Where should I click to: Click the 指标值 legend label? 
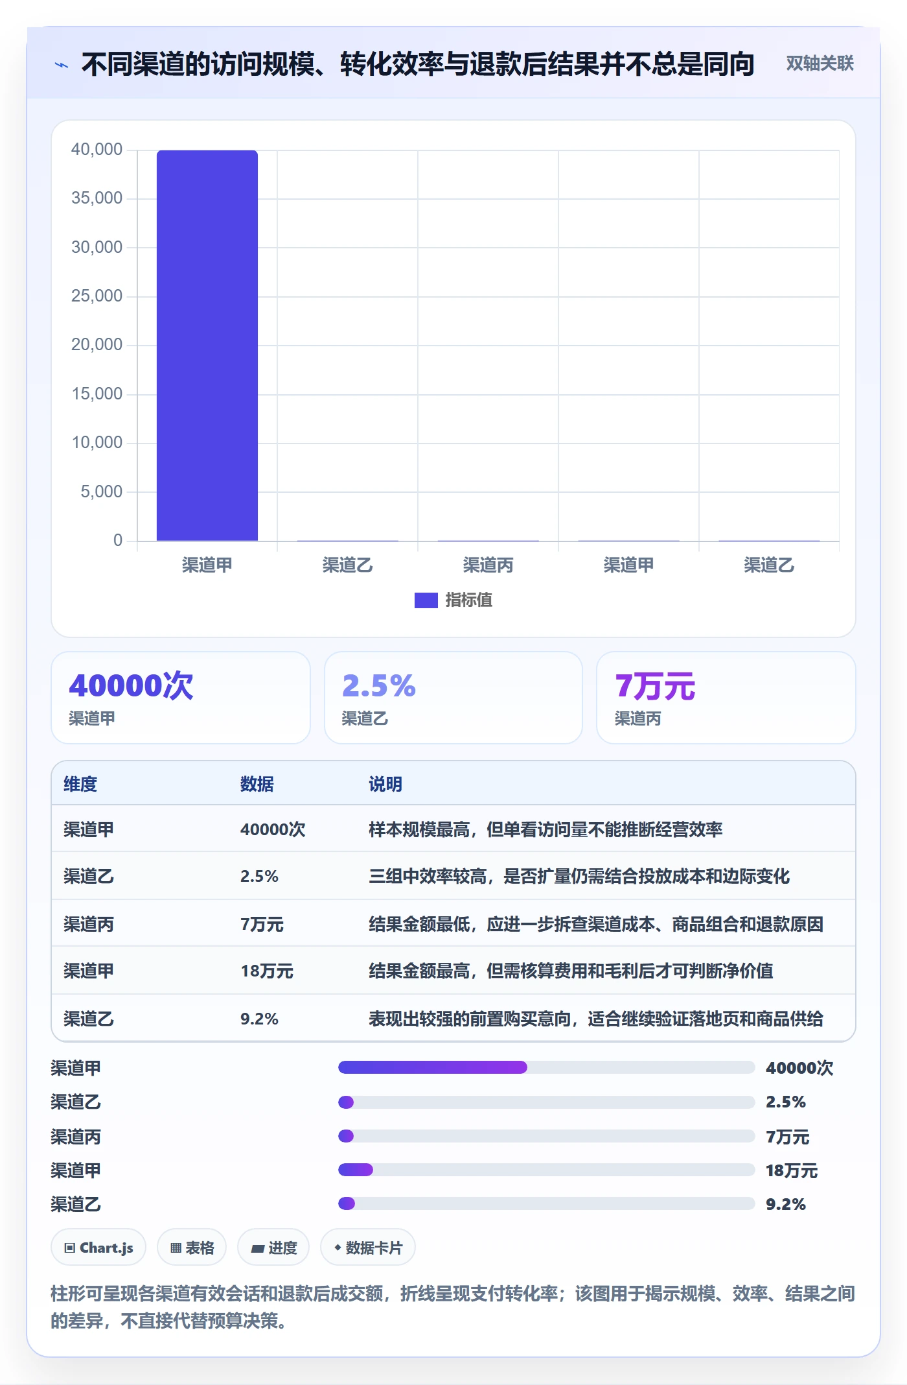click(468, 600)
